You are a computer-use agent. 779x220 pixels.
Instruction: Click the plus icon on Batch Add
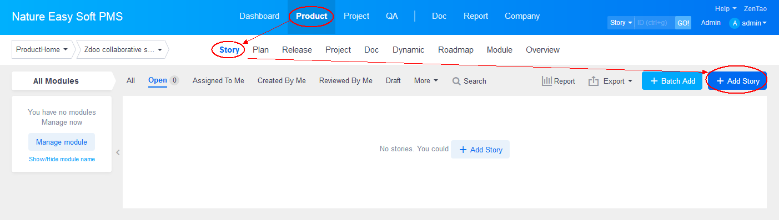654,81
